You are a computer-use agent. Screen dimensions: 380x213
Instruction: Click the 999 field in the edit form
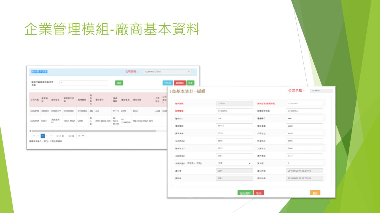click(x=235, y=156)
